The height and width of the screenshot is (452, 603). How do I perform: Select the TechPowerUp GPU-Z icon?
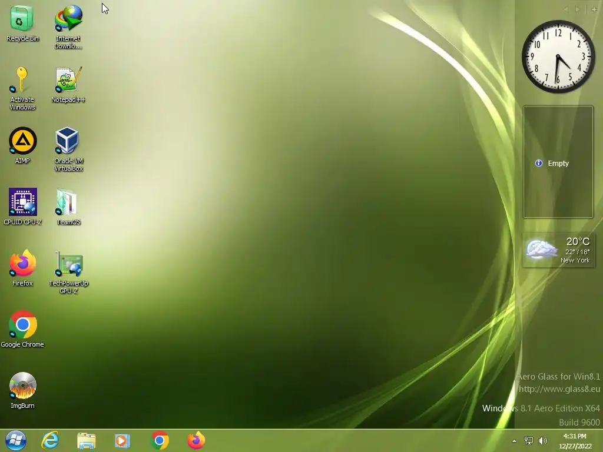point(68,272)
